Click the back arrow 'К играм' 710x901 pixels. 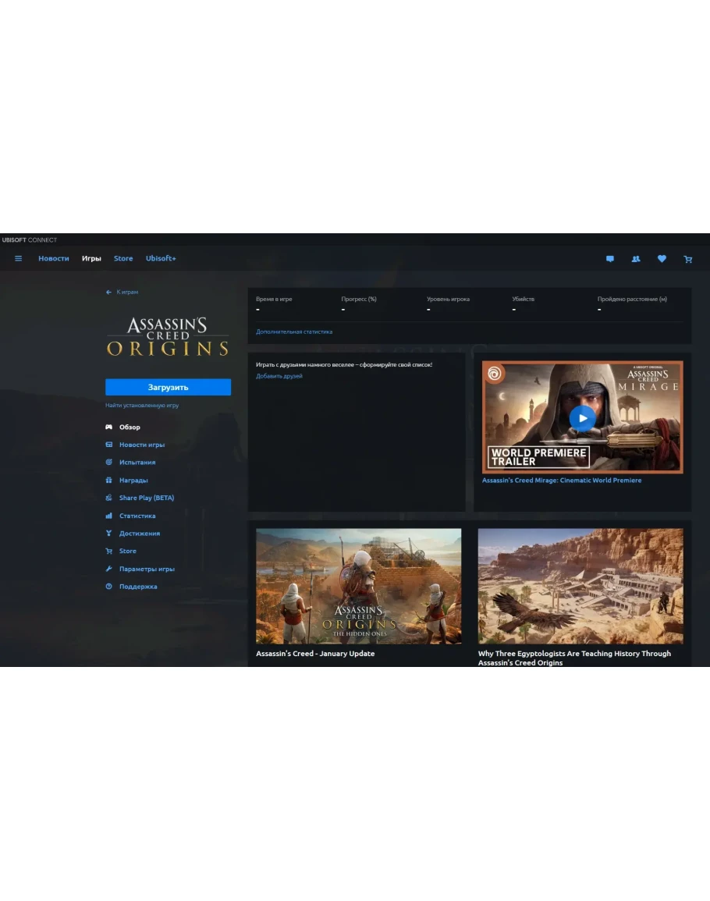coord(122,292)
